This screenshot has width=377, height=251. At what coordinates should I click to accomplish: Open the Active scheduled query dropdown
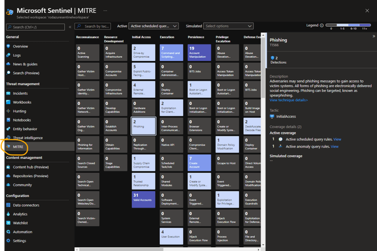click(x=154, y=26)
